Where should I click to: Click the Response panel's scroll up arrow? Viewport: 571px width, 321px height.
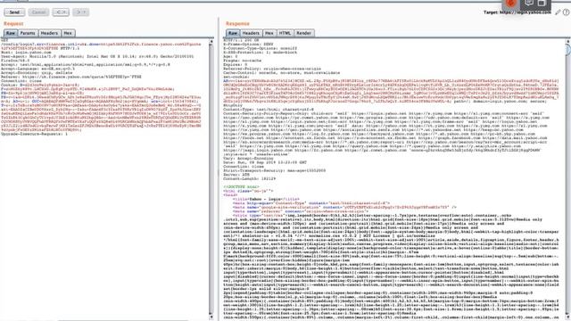point(568,41)
